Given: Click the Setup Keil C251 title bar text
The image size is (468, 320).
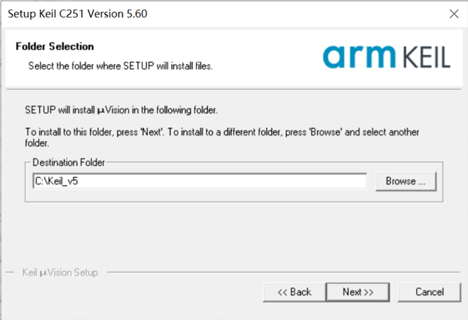Looking at the screenshot, I should 77,14.
